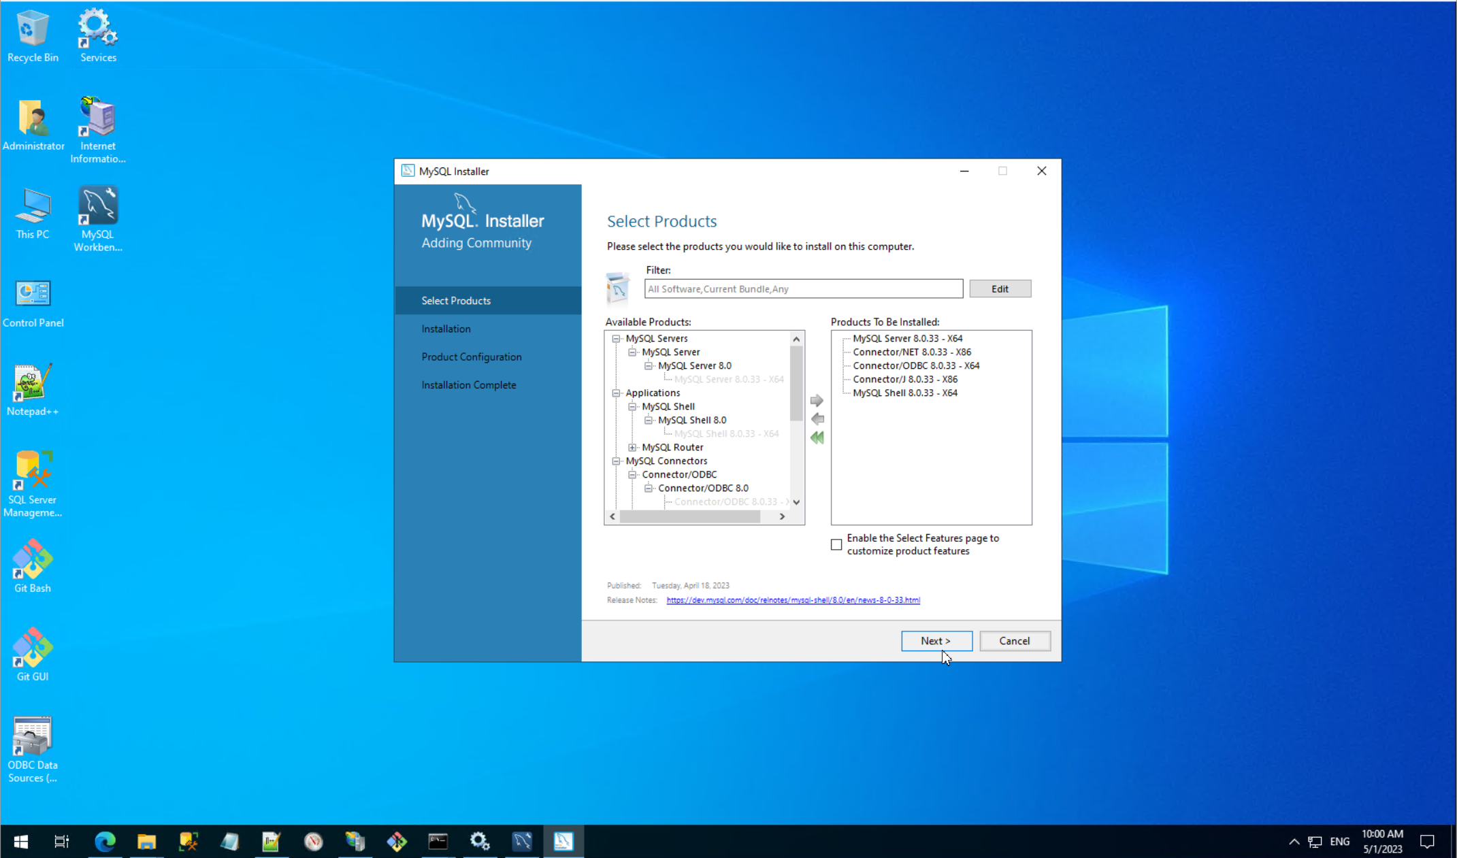Click the remove-product left arrow icon

pyautogui.click(x=817, y=419)
